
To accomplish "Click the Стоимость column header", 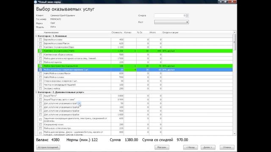I will coord(117,33).
